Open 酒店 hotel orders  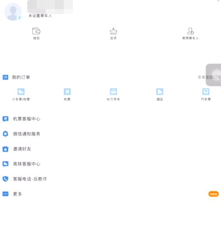coord(159,94)
